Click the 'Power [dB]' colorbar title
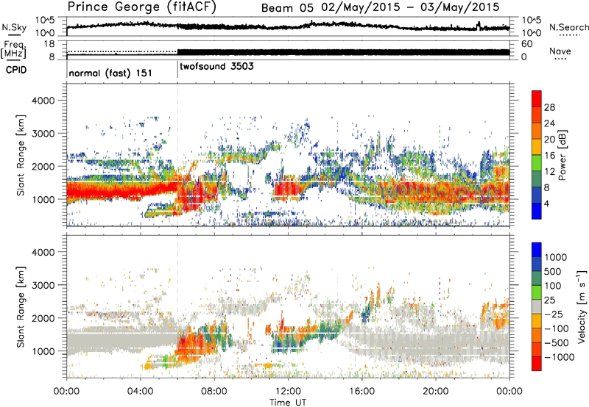Image resolution: width=589 pixels, height=407 pixels. tap(562, 155)
